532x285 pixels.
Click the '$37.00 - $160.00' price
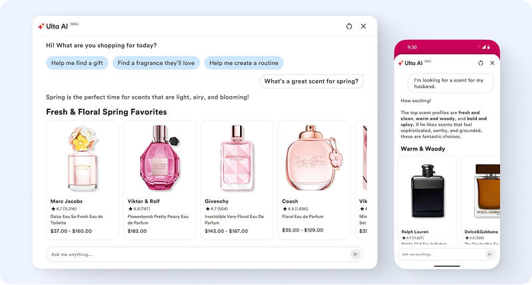point(71,231)
